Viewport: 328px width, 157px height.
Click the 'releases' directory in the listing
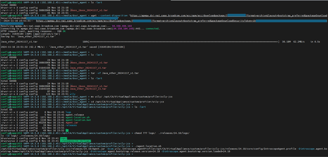pyautogui.click(x=71, y=125)
